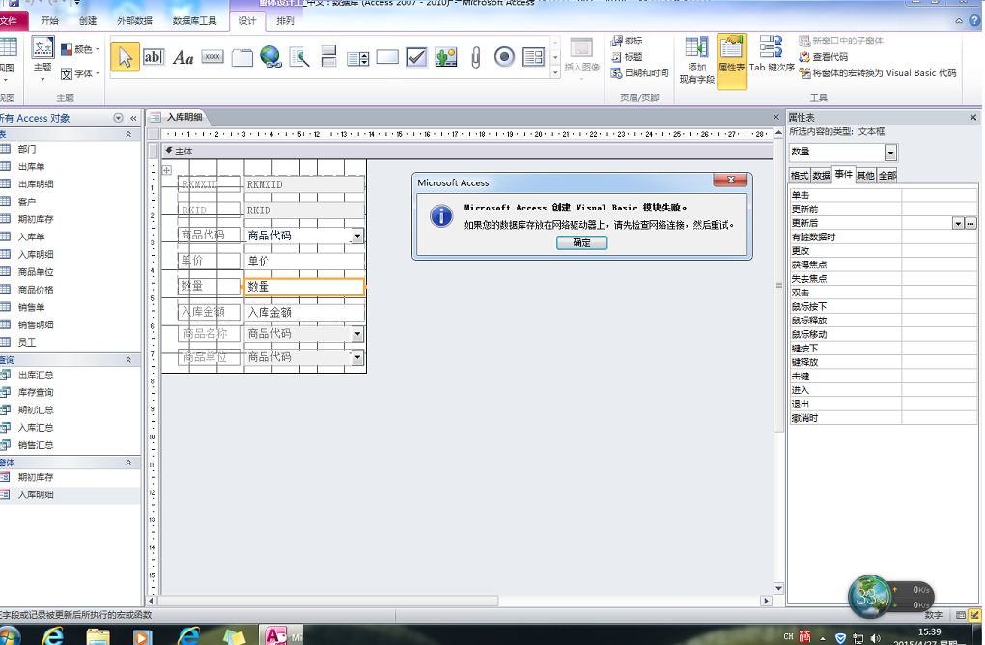Image resolution: width=985 pixels, height=645 pixels.
Task: Choose the Select pointer tool in controls gallery
Action: coord(125,57)
